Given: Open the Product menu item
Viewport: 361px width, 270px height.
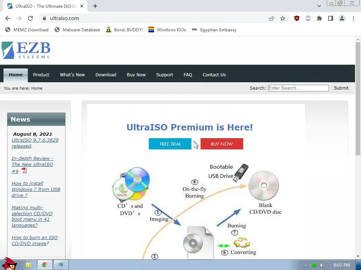Looking at the screenshot, I should click(x=41, y=75).
